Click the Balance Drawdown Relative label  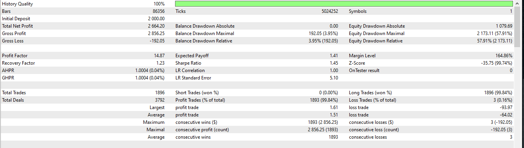[204, 41]
